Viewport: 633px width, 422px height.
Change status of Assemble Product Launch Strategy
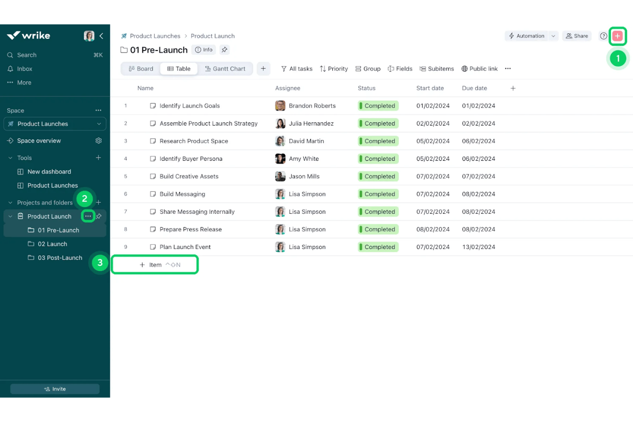(378, 123)
